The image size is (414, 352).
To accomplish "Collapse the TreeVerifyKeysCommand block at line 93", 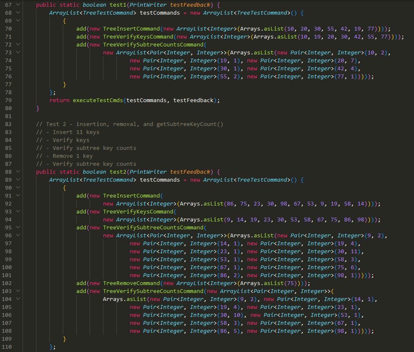I will [18, 211].
